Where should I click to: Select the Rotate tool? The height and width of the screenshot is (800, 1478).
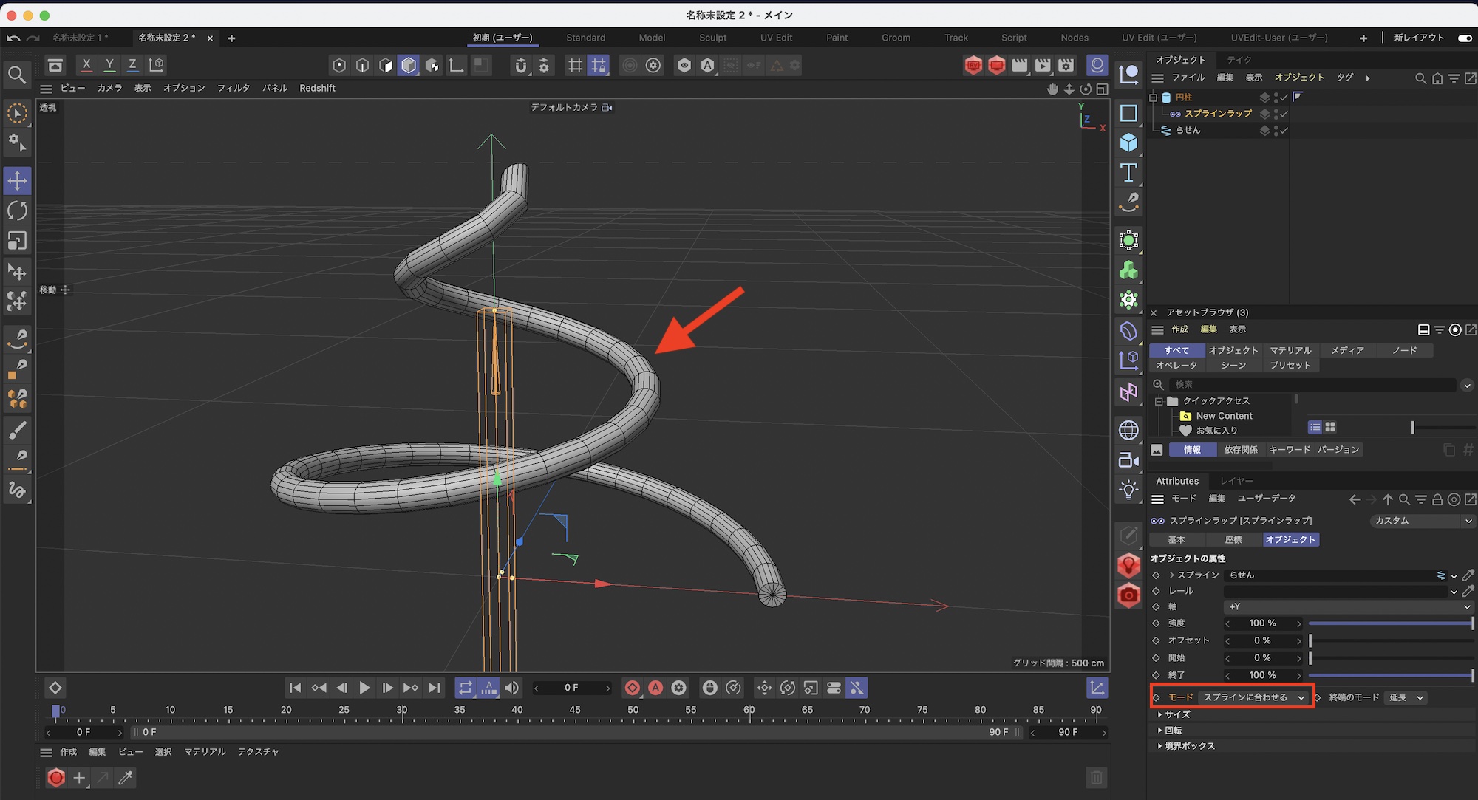pos(17,211)
